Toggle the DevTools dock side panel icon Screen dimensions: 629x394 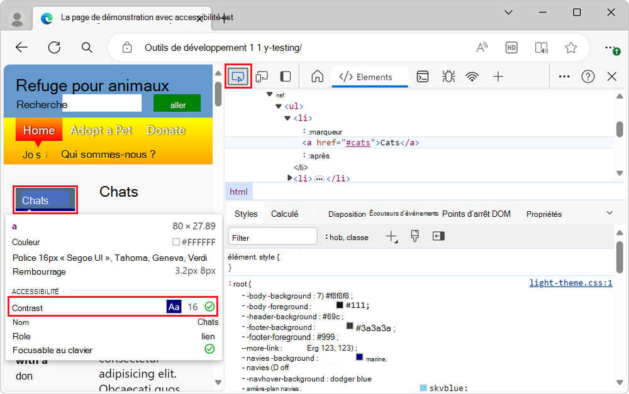point(285,77)
